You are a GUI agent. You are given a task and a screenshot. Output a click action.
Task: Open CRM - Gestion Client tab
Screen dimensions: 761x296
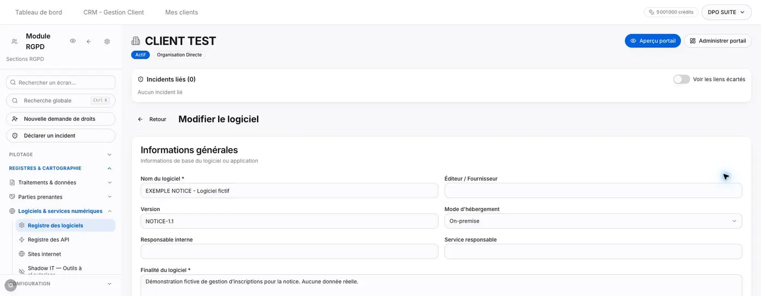click(x=114, y=12)
